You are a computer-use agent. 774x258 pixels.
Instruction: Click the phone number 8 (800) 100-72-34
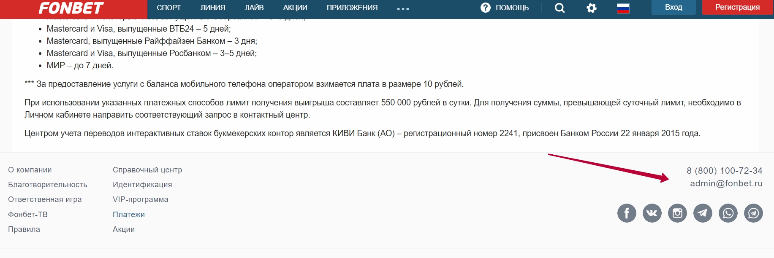pyautogui.click(x=725, y=171)
